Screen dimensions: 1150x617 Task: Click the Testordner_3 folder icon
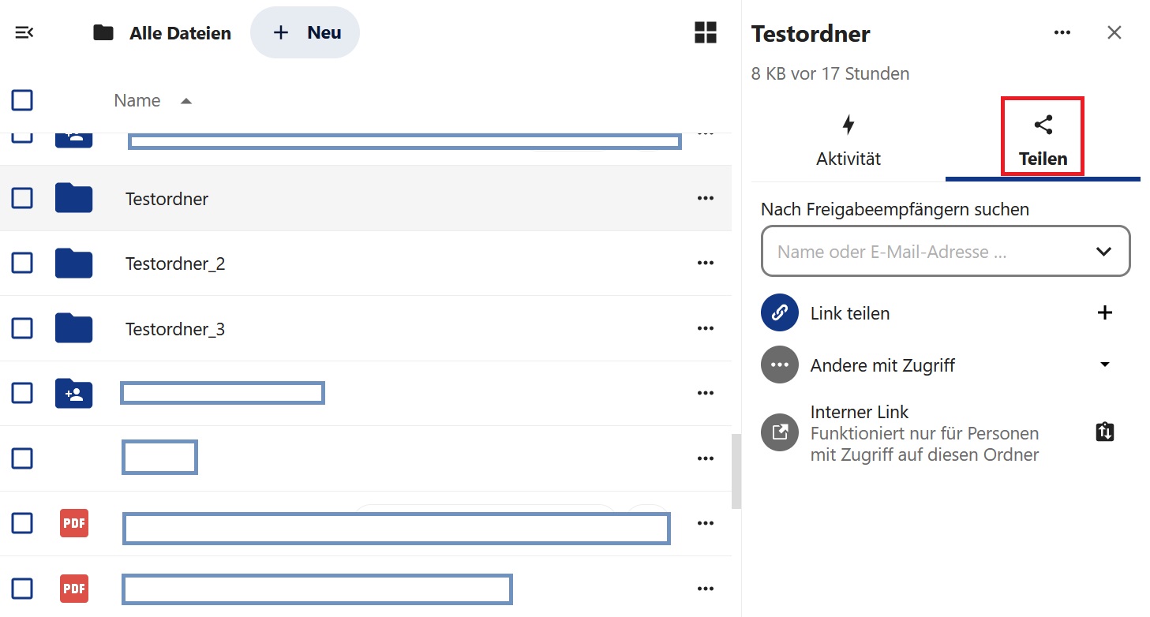click(74, 328)
